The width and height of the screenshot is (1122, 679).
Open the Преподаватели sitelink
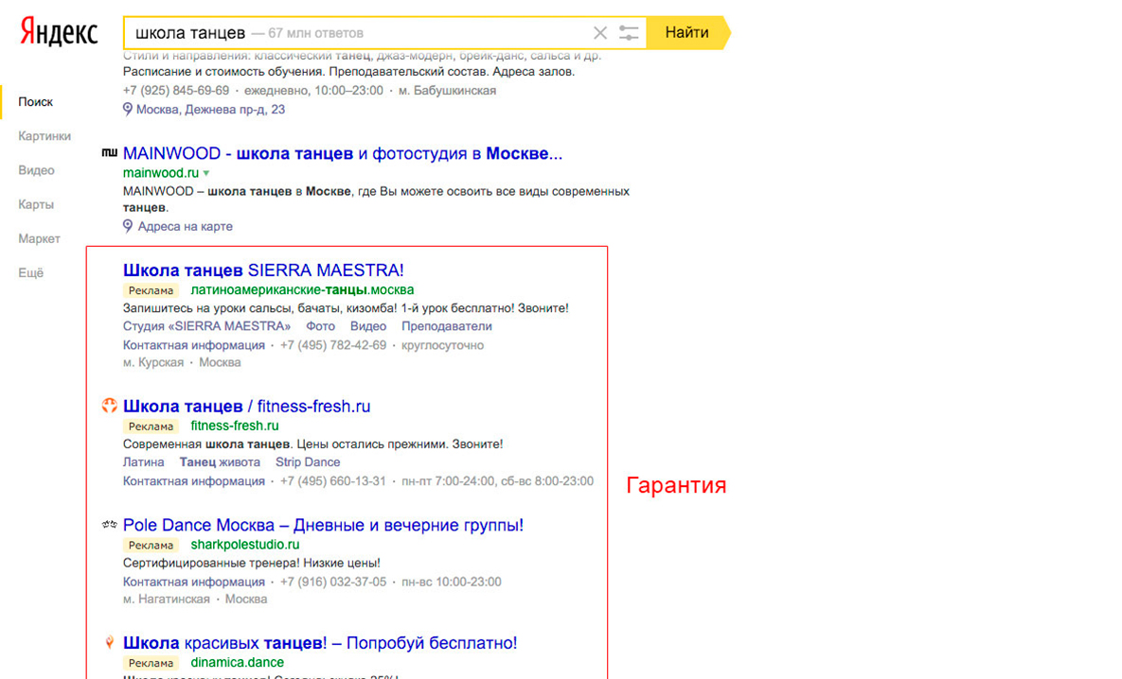click(446, 326)
